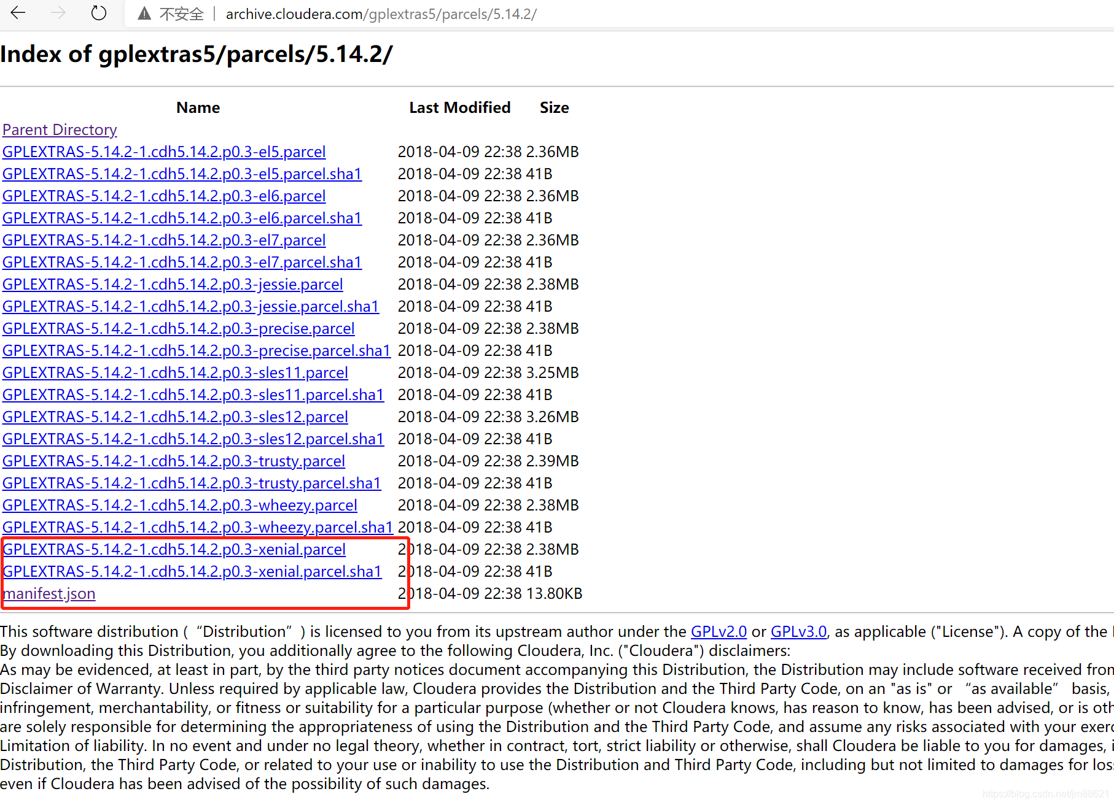Open the el7.parcel.sha1 link
The width and height of the screenshot is (1114, 805).
(182, 263)
